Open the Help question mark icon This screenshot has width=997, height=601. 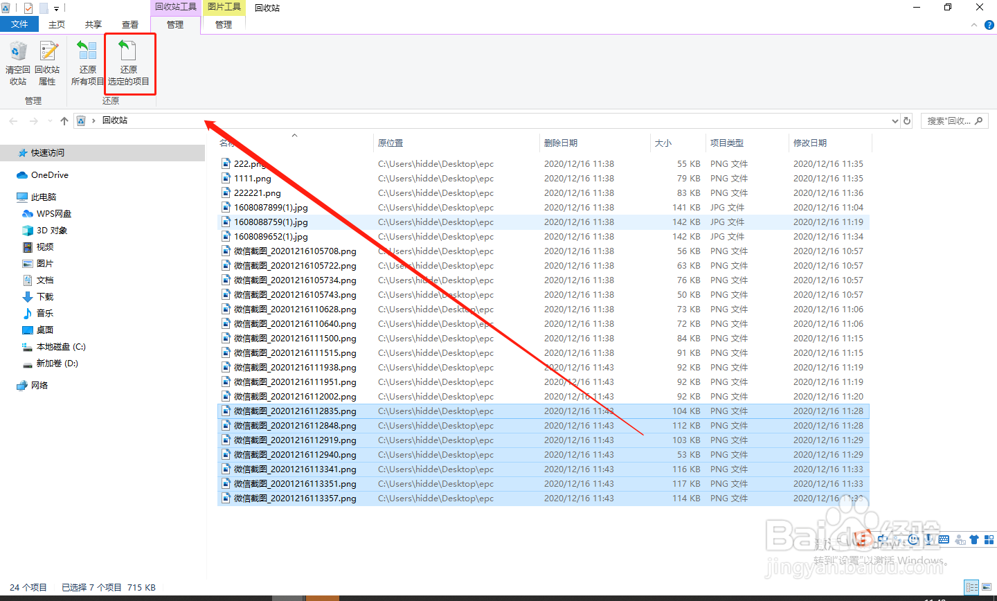click(x=989, y=25)
